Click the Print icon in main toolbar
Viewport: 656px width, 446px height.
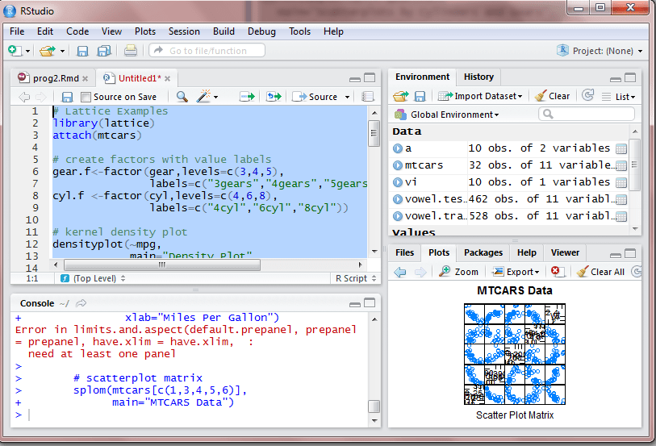131,51
